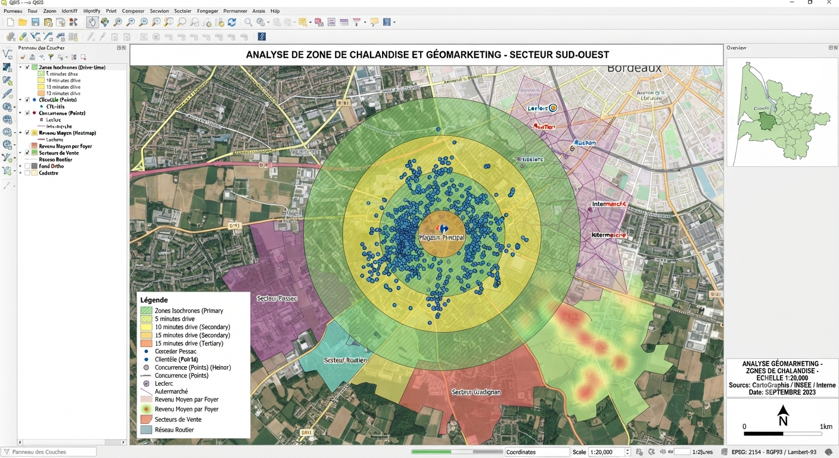Screen dimensions: 839x458
Task: Click the paintbrush style icon in Layers panel toolbar
Action: [x=23, y=57]
